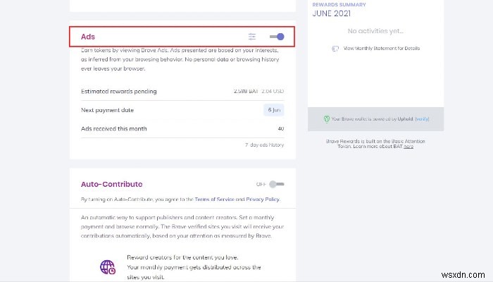Click the ads received count 40
This screenshot has height=282, width=493.
tap(281, 128)
